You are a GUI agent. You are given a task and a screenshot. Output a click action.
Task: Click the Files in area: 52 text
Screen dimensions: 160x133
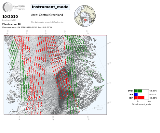click(11, 24)
